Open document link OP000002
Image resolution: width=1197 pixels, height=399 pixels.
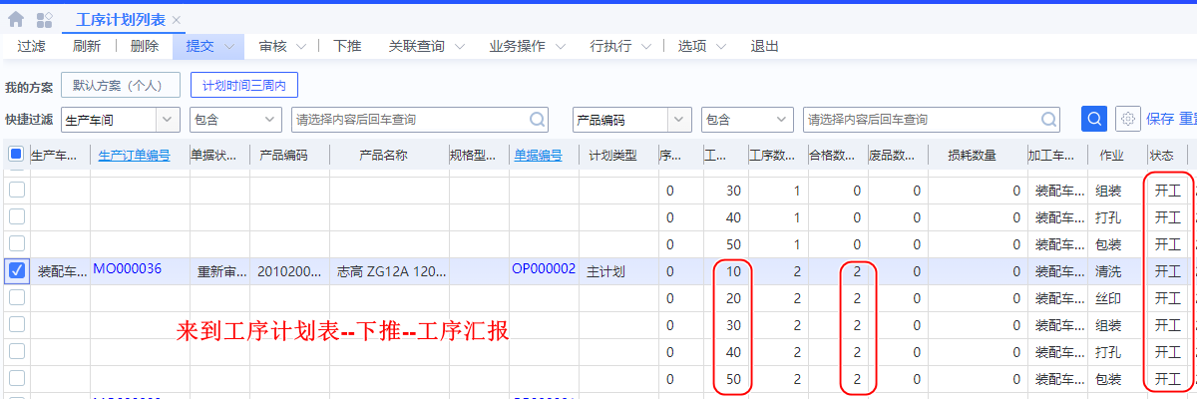point(544,268)
